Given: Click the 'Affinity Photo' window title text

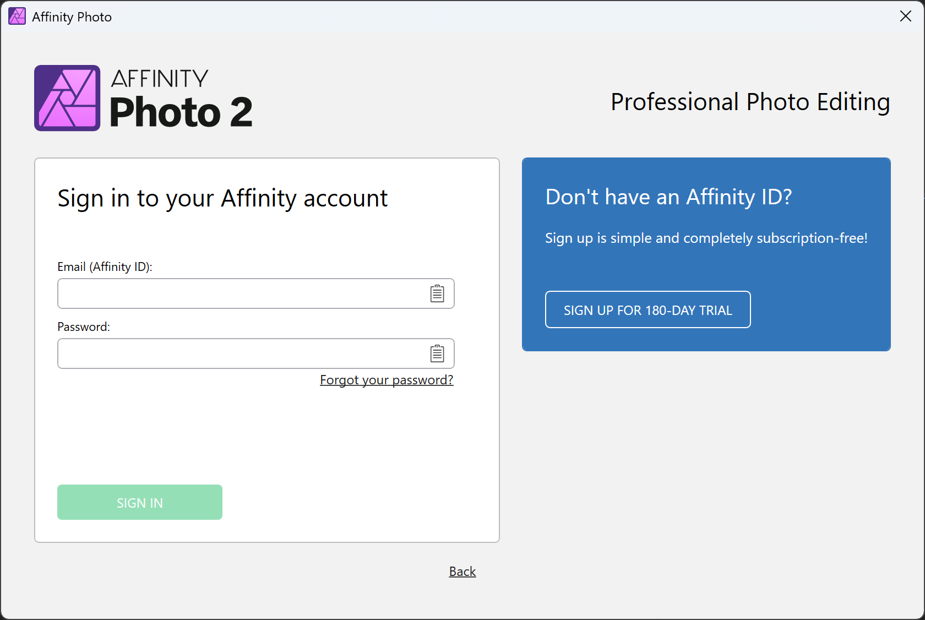Looking at the screenshot, I should pyautogui.click(x=72, y=17).
